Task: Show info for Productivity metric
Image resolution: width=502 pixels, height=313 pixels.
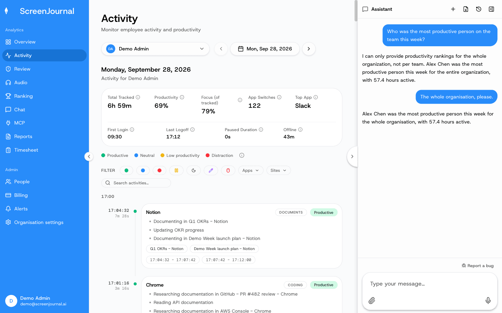Action: pos(182,97)
